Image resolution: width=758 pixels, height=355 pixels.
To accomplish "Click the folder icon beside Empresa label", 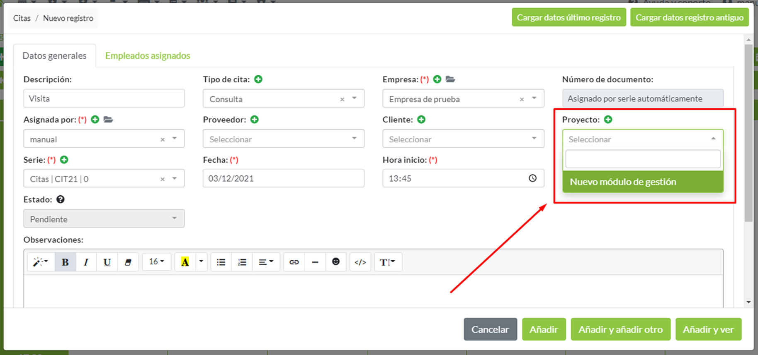I will pos(450,79).
